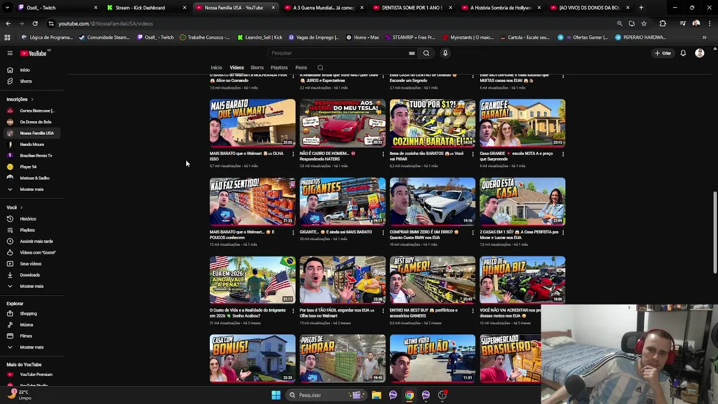Click the title ENTREI NA BEST BUY
Screen dimensions: 718x404
point(424,313)
